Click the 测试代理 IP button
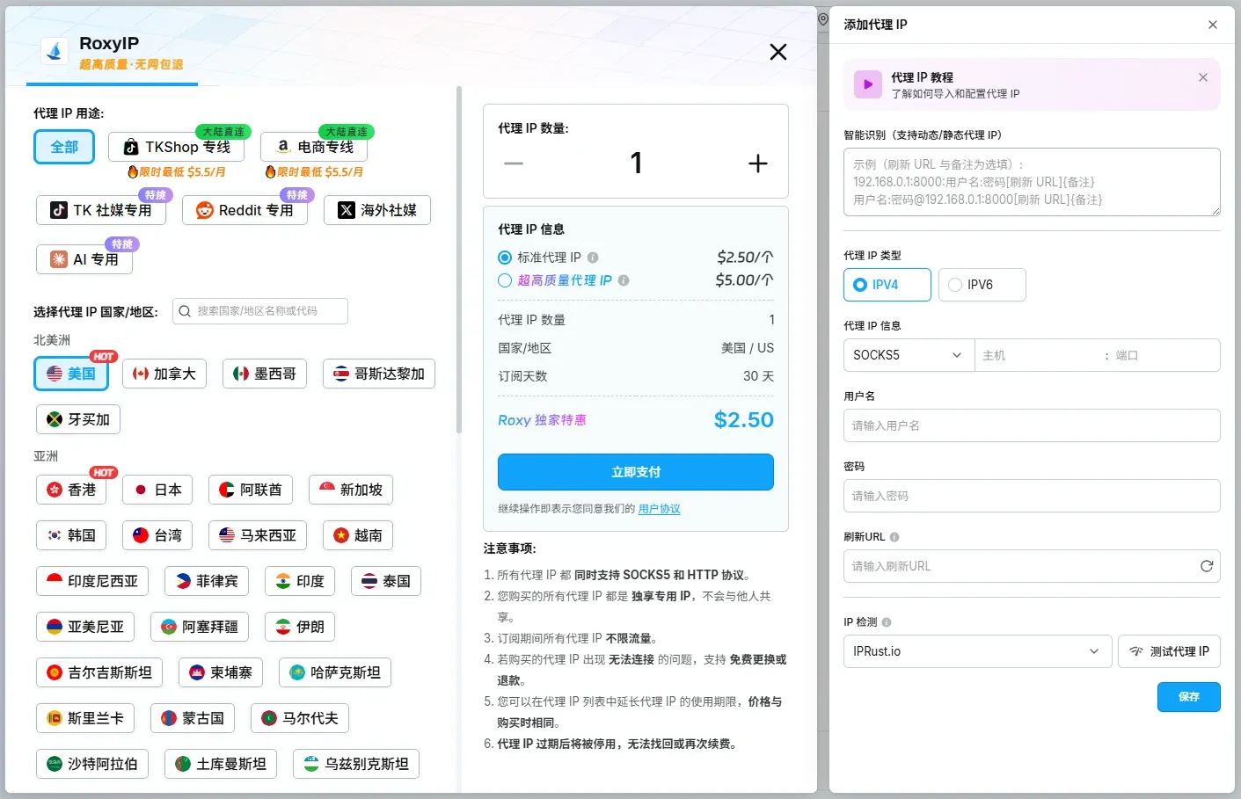This screenshot has width=1241, height=799. pyautogui.click(x=1169, y=651)
